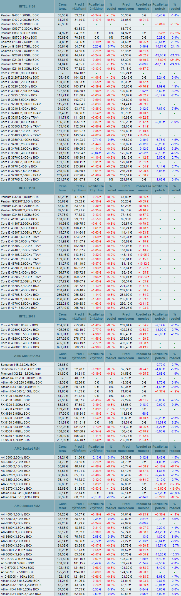181x596 pixels.
Task: Click Rozdiel za mesiac header in AMD Socket FM1 table
Action: pos(143,449)
